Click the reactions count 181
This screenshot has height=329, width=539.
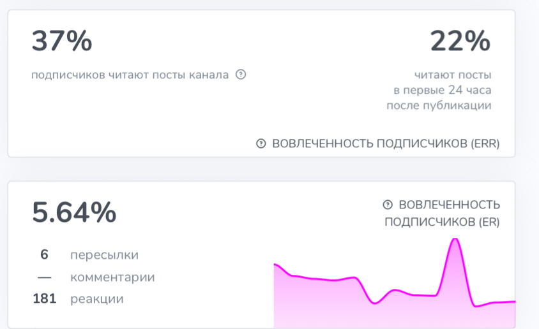pyautogui.click(x=44, y=299)
